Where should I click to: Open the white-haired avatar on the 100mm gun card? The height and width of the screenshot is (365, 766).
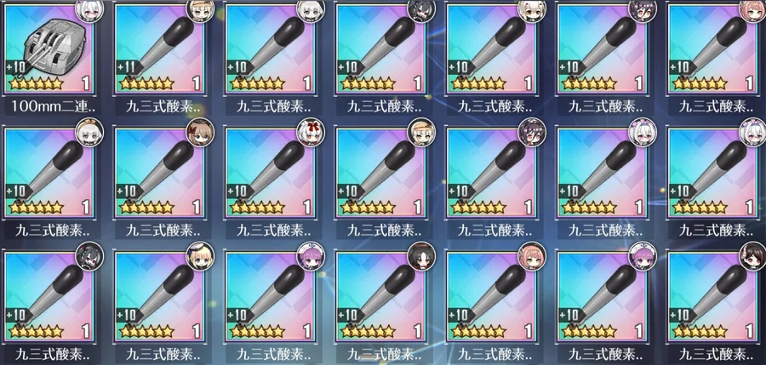click(x=89, y=9)
